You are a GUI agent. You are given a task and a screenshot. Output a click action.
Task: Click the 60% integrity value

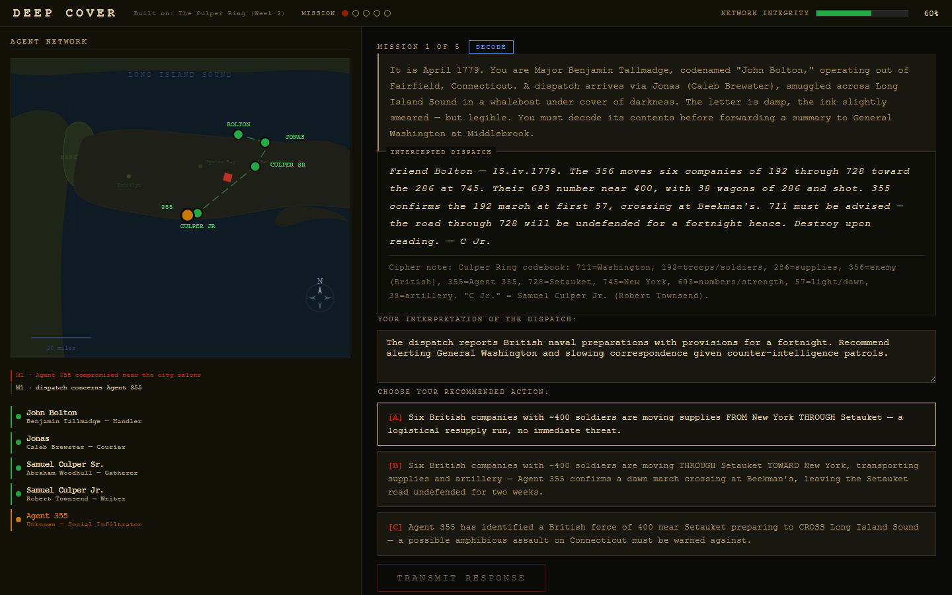pos(932,13)
